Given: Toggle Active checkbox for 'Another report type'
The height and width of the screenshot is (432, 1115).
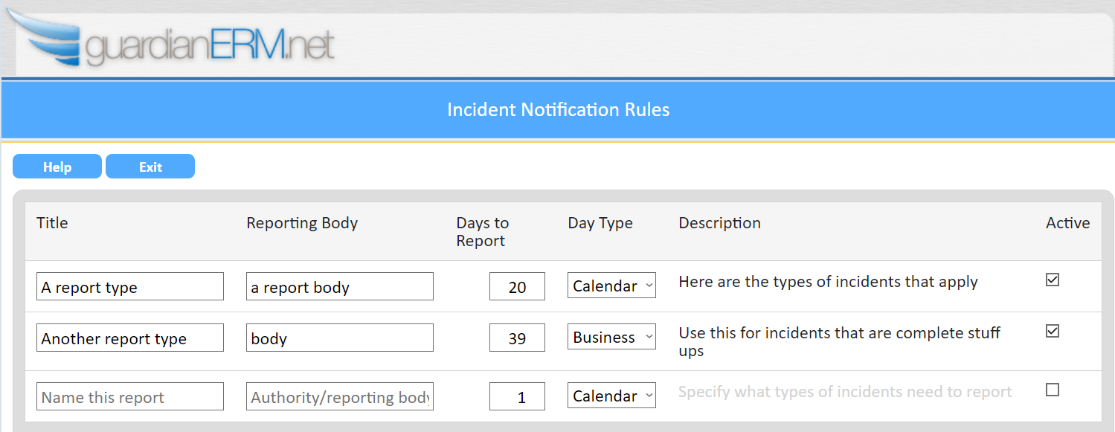Looking at the screenshot, I should pos(1052,332).
